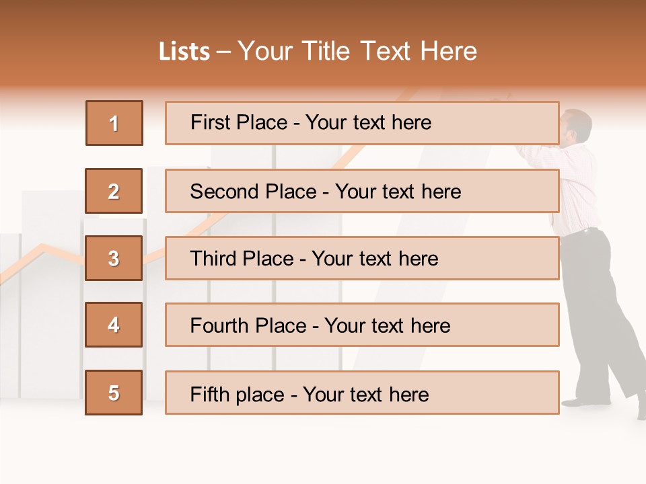Click the empty area below the list

pyautogui.click(x=323, y=447)
